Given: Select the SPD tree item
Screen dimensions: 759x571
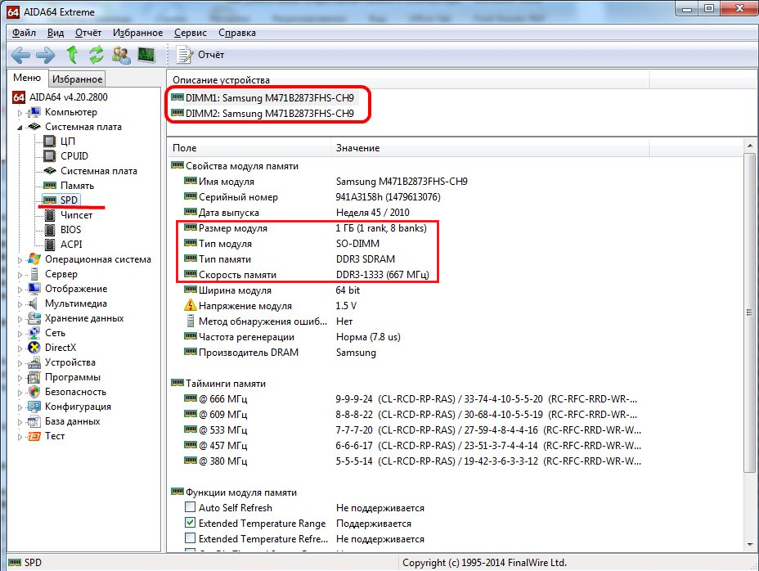Looking at the screenshot, I should pyautogui.click(x=69, y=200).
